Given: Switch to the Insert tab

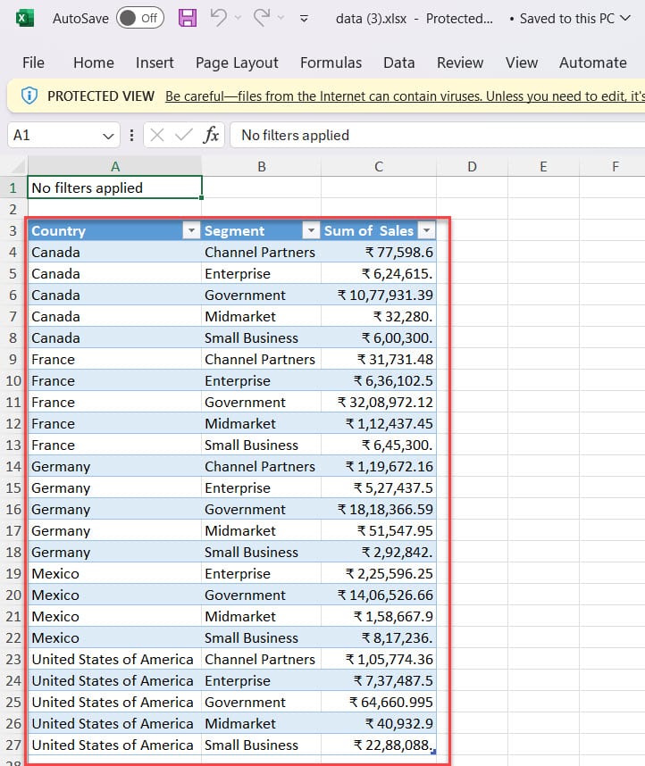Looking at the screenshot, I should click(x=155, y=62).
